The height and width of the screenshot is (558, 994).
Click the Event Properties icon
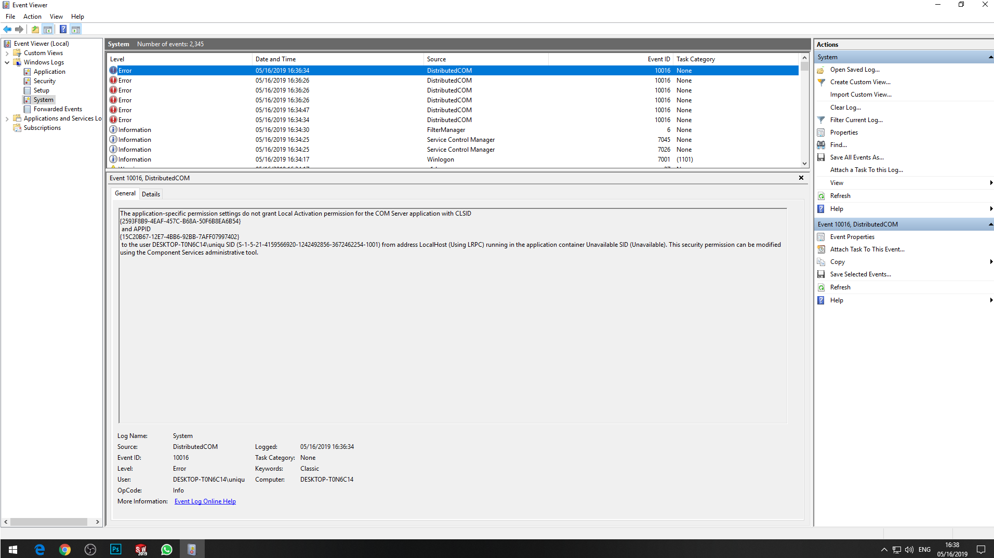coord(821,237)
